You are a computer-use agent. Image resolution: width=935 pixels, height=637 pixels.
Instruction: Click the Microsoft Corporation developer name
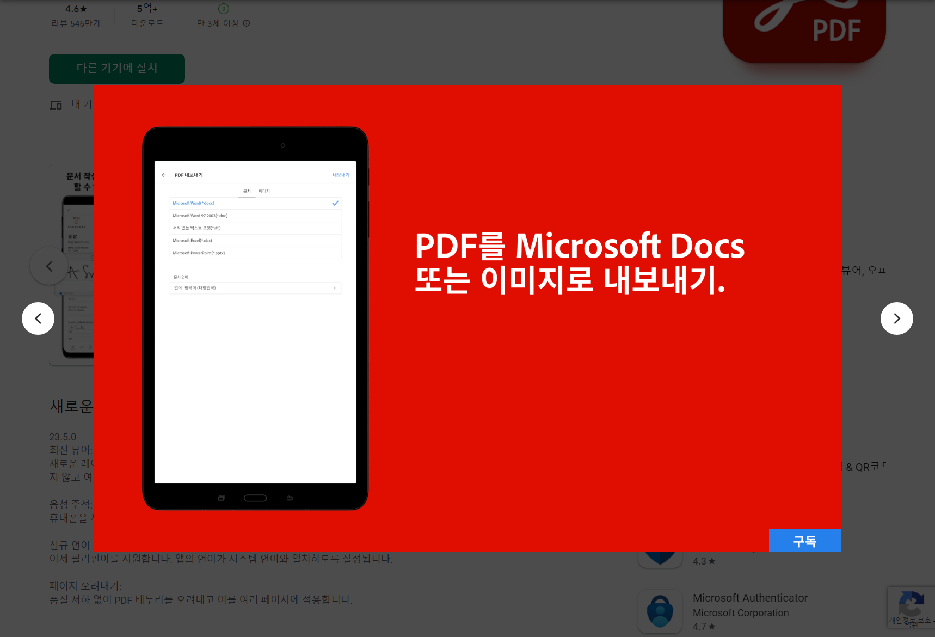pos(741,613)
